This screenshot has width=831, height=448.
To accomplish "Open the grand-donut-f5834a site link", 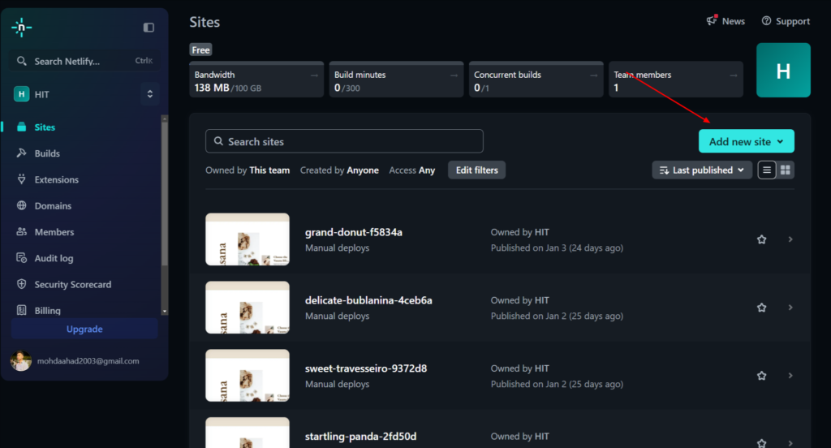I will point(354,232).
